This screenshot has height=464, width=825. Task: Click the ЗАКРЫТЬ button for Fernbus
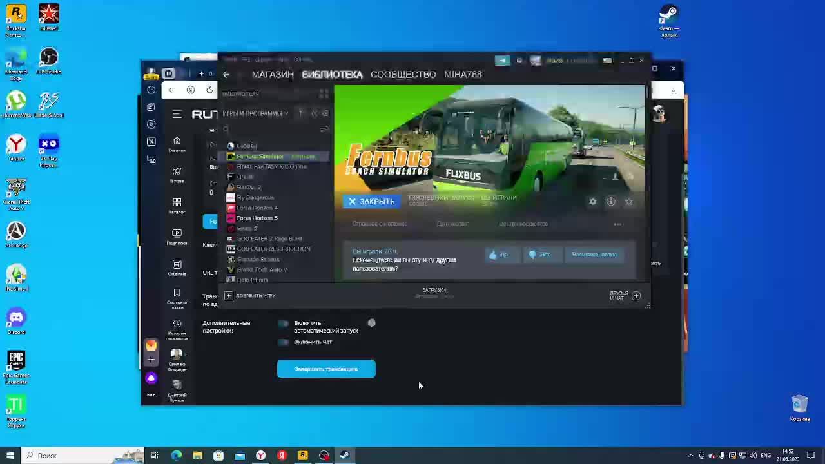point(372,202)
